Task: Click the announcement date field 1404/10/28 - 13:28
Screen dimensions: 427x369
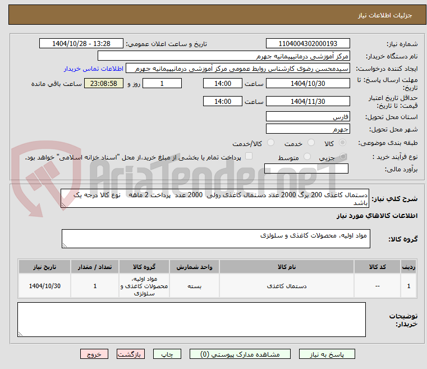Action: (x=81, y=44)
